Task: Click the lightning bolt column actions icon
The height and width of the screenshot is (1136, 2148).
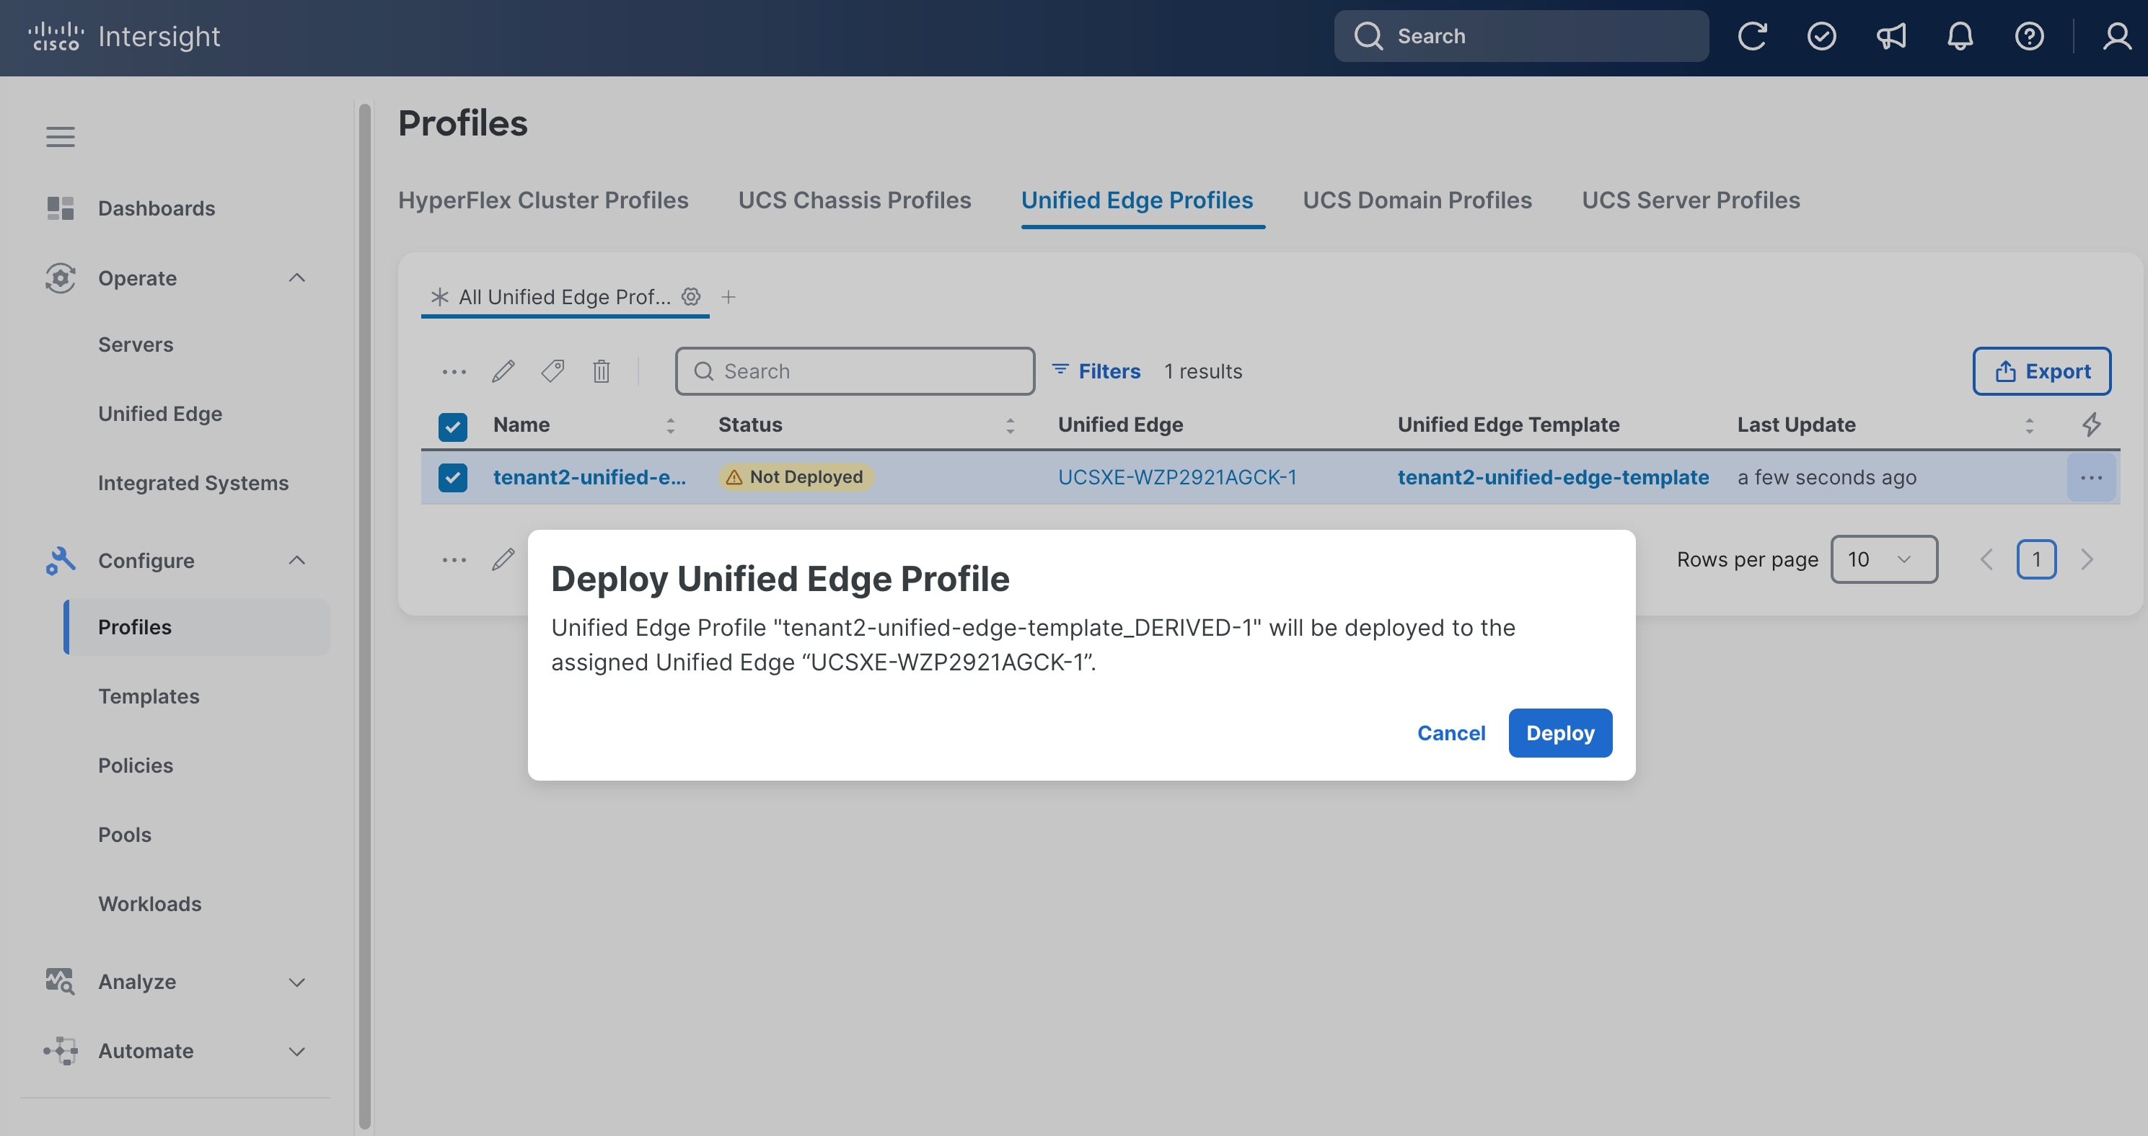Action: [2090, 425]
